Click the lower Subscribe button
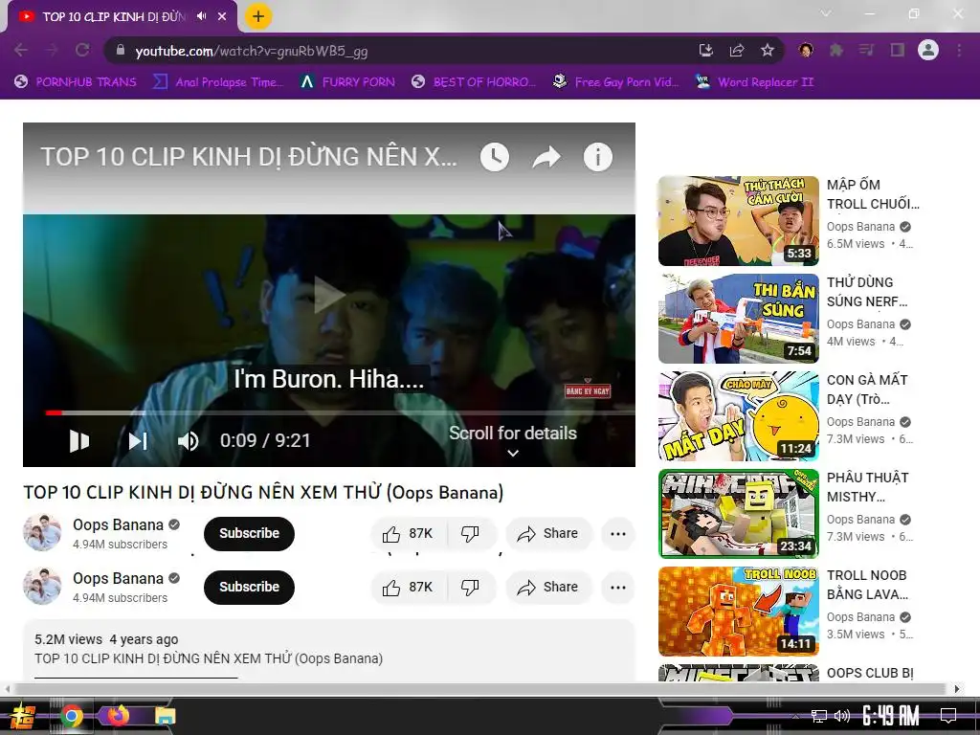 249,587
